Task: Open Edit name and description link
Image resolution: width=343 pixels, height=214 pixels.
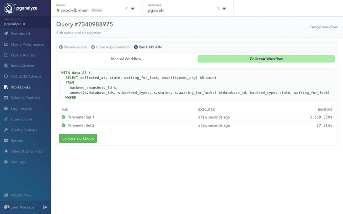Action: [79, 33]
